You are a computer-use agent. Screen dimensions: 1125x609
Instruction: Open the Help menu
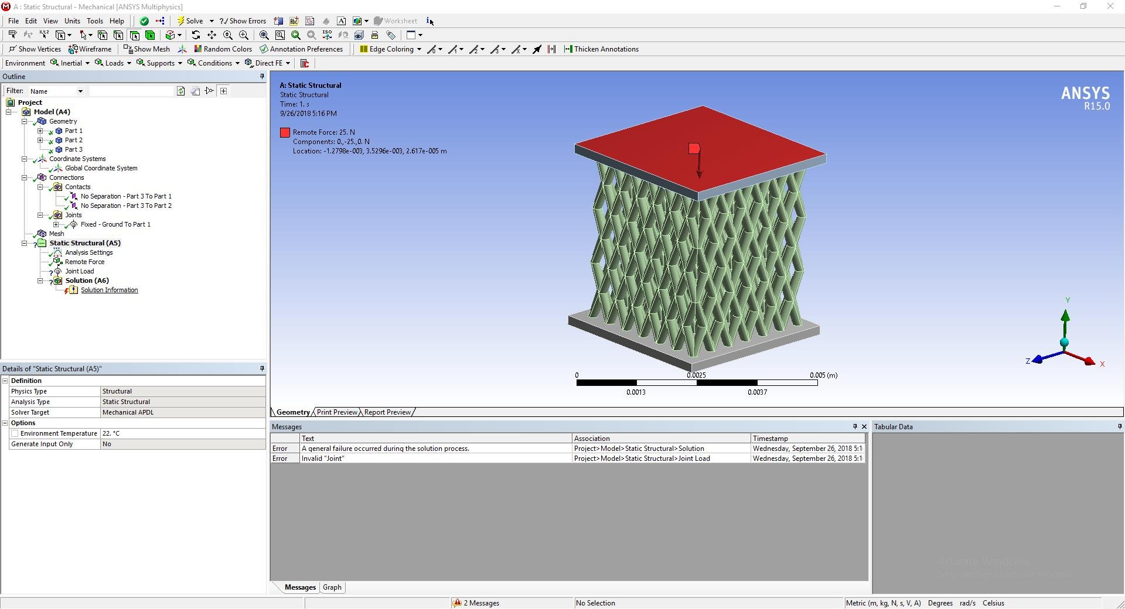tap(117, 21)
